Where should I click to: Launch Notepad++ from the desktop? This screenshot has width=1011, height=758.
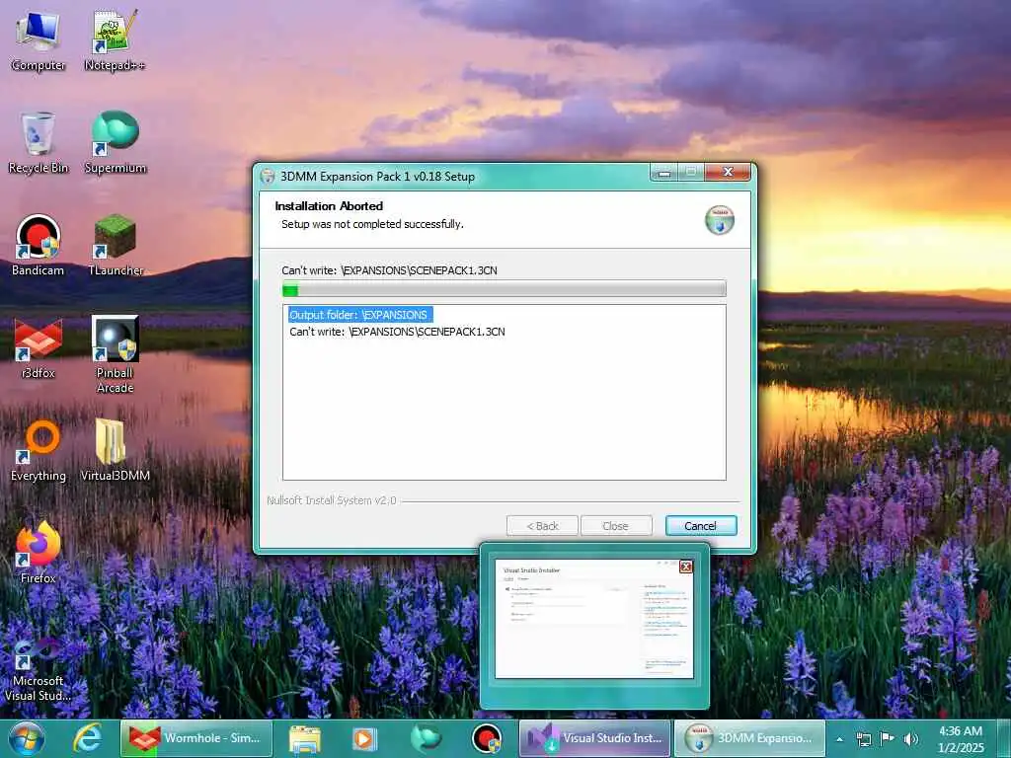point(115,39)
